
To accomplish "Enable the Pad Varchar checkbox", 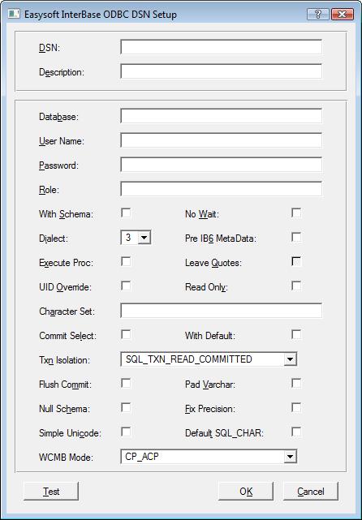I will click(x=296, y=384).
